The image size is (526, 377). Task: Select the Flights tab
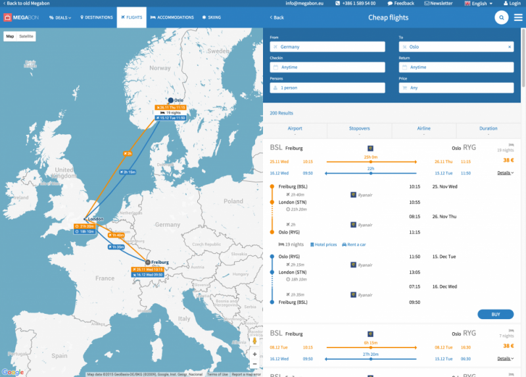pyautogui.click(x=131, y=18)
